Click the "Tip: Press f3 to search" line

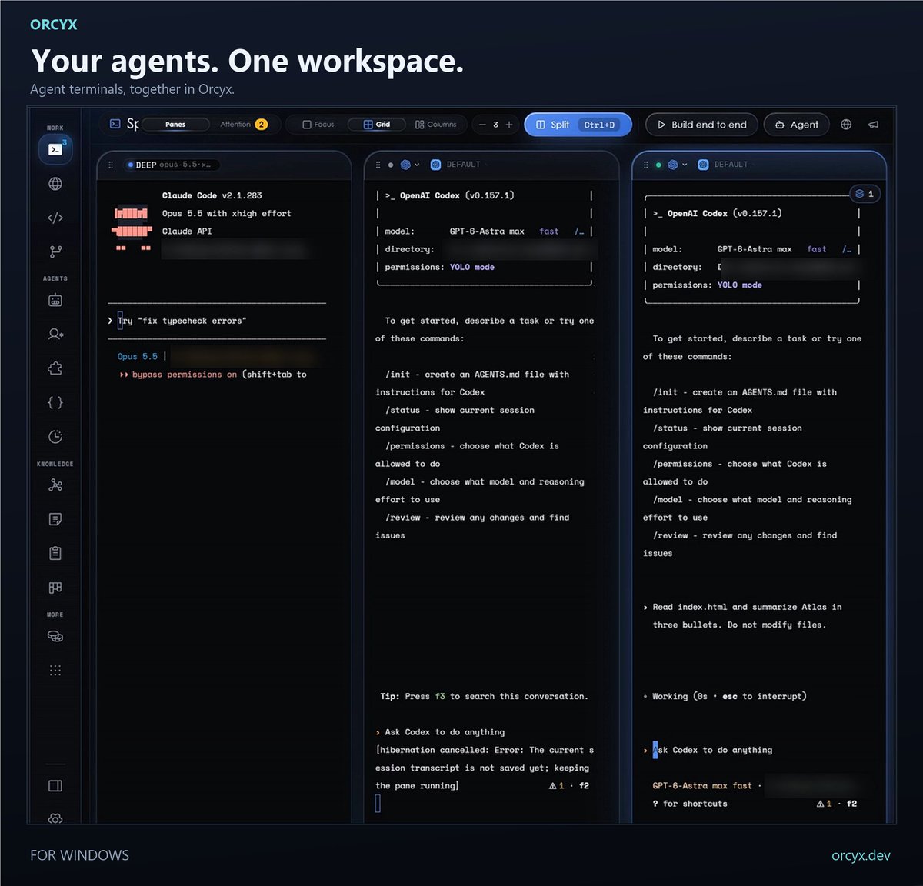[484, 696]
